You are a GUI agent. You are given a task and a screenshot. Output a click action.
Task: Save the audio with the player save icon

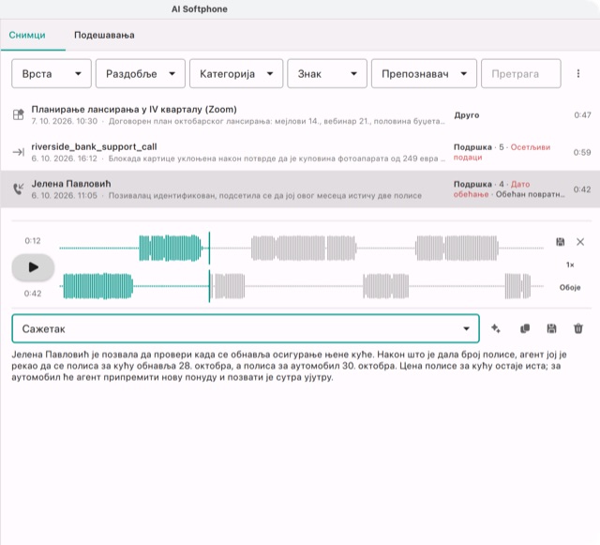pos(561,242)
